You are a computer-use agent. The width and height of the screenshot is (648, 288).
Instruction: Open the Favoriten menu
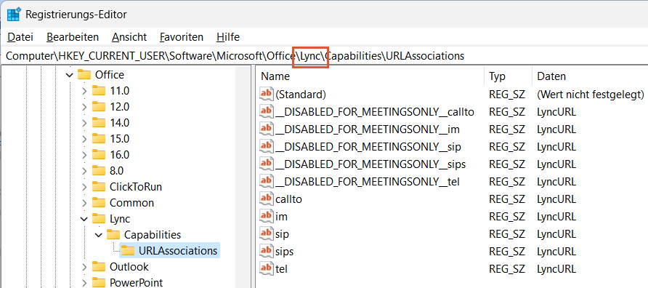point(182,37)
